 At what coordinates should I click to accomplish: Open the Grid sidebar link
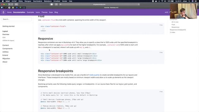click(4, 37)
